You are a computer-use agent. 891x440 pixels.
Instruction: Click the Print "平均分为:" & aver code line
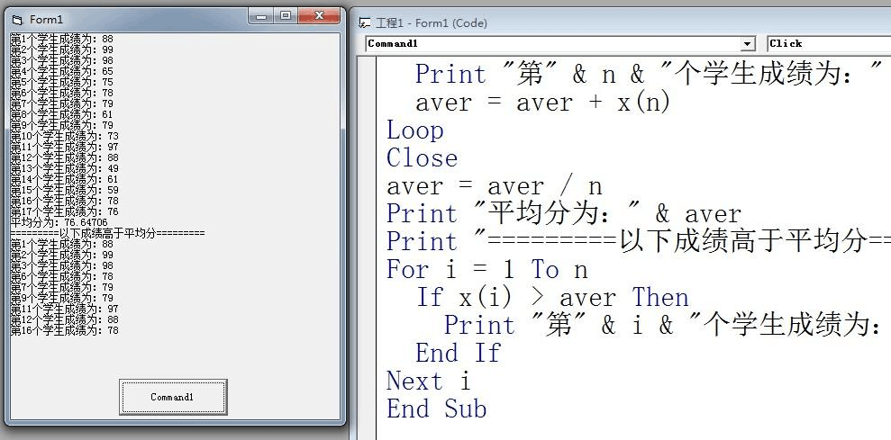tap(564, 214)
